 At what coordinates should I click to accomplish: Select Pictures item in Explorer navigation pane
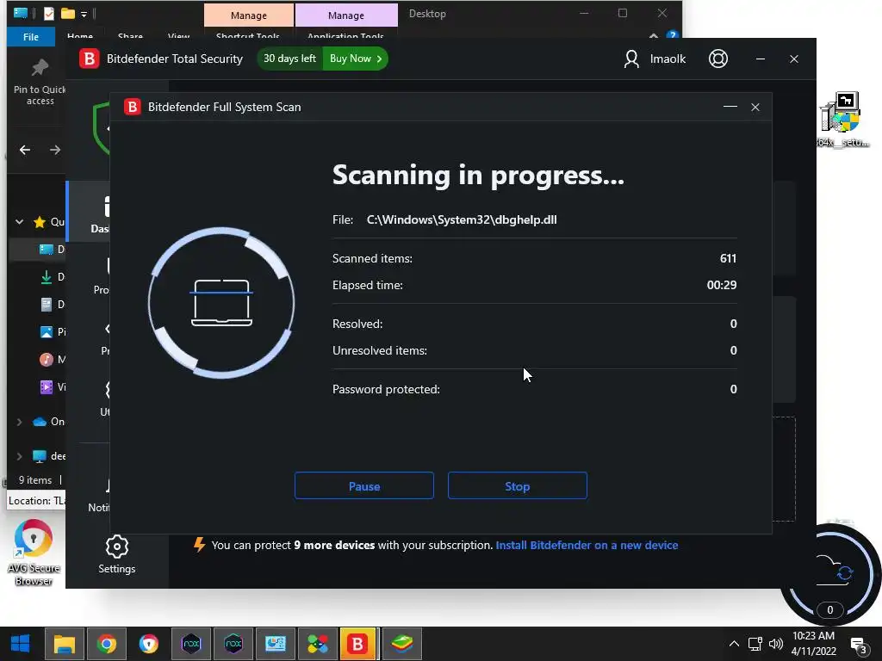[x=51, y=331]
